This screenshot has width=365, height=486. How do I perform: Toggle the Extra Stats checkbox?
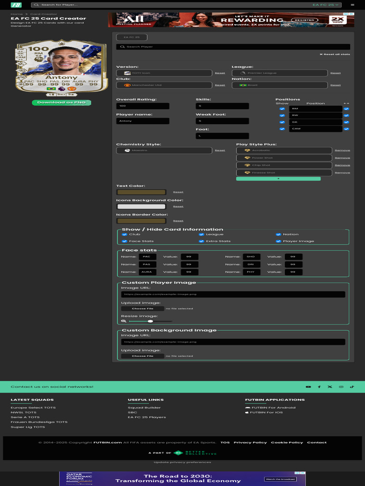[x=202, y=242]
